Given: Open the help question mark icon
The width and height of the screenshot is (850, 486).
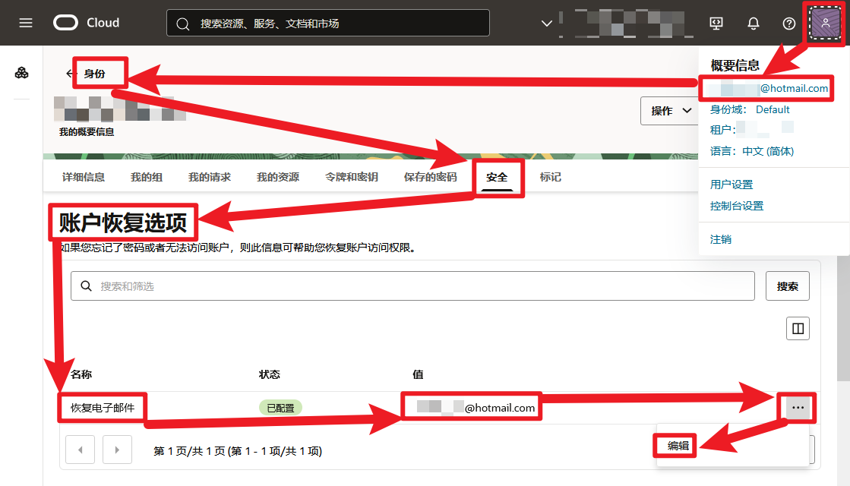Looking at the screenshot, I should tap(788, 24).
